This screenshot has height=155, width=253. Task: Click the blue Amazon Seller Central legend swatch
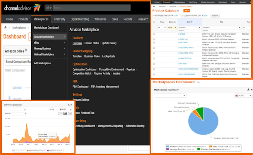click(x=168, y=146)
